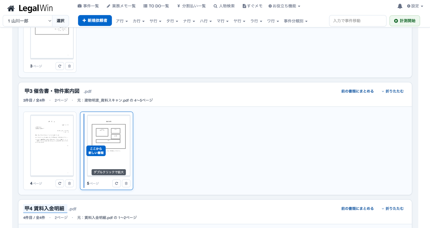Open 事件分類別 dropdown

tap(296, 21)
